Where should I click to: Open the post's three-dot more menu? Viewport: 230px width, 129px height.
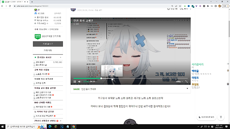pos(190,9)
